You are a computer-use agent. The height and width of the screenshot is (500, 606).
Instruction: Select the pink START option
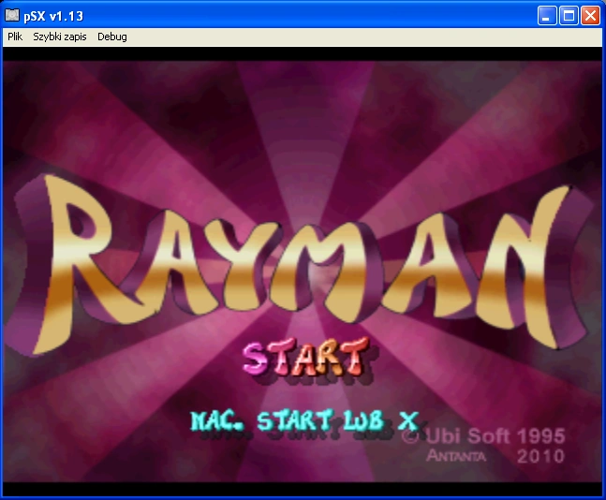[305, 358]
